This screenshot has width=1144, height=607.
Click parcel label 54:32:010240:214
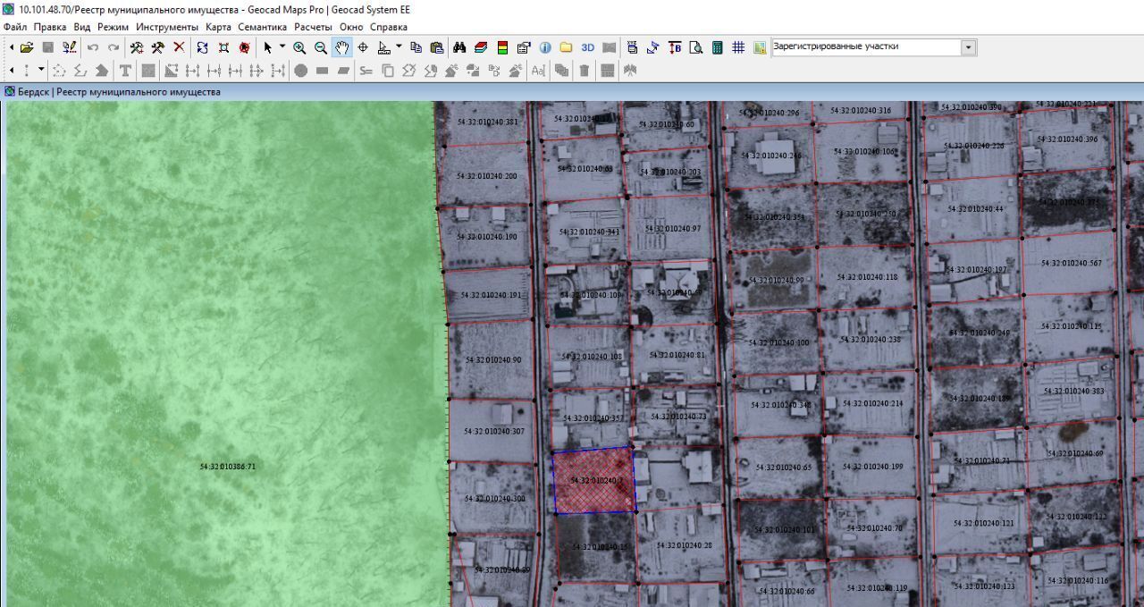coord(872,403)
